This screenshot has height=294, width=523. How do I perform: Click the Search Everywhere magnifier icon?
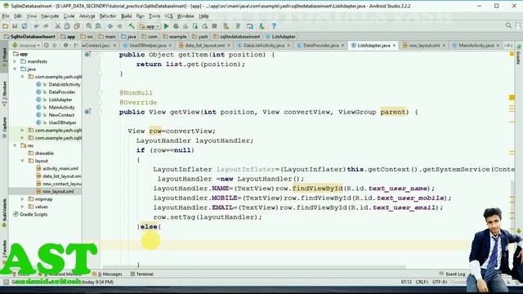coord(508,25)
